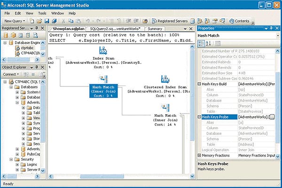Click the highlighted Hash Match 3% node
The height and width of the screenshot is (188, 282).
click(x=104, y=91)
